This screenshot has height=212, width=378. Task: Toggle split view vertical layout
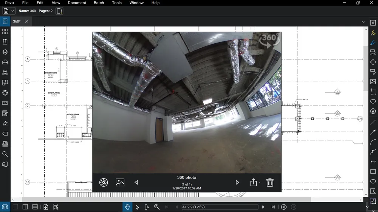(25, 207)
